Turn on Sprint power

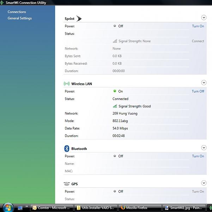[x=198, y=26]
